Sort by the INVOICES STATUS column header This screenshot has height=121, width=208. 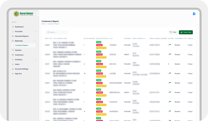[102, 39]
